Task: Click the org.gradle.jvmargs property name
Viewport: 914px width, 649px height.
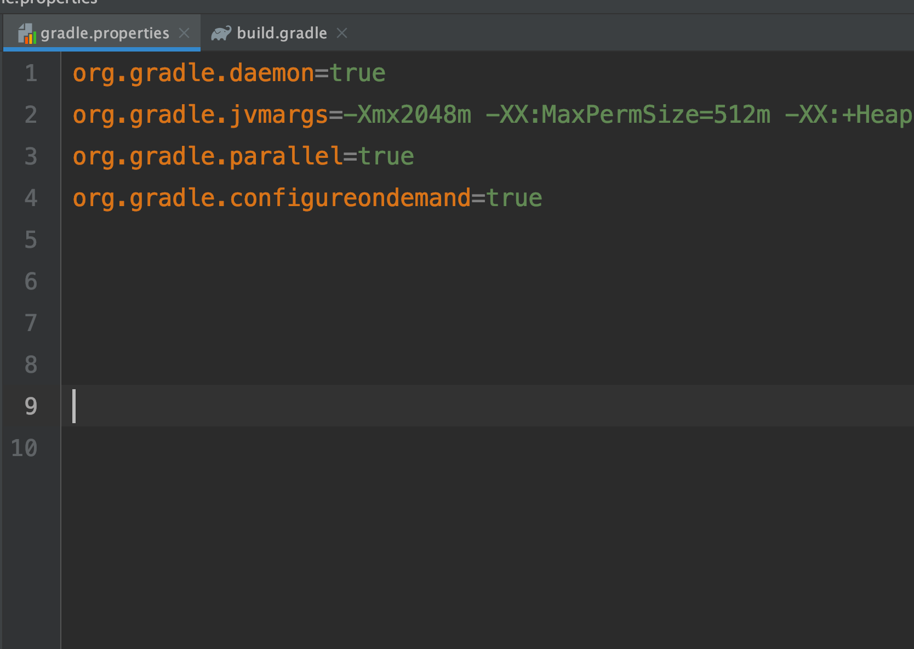Action: pos(197,115)
